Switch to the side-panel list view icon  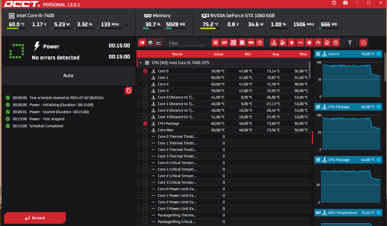142,43
